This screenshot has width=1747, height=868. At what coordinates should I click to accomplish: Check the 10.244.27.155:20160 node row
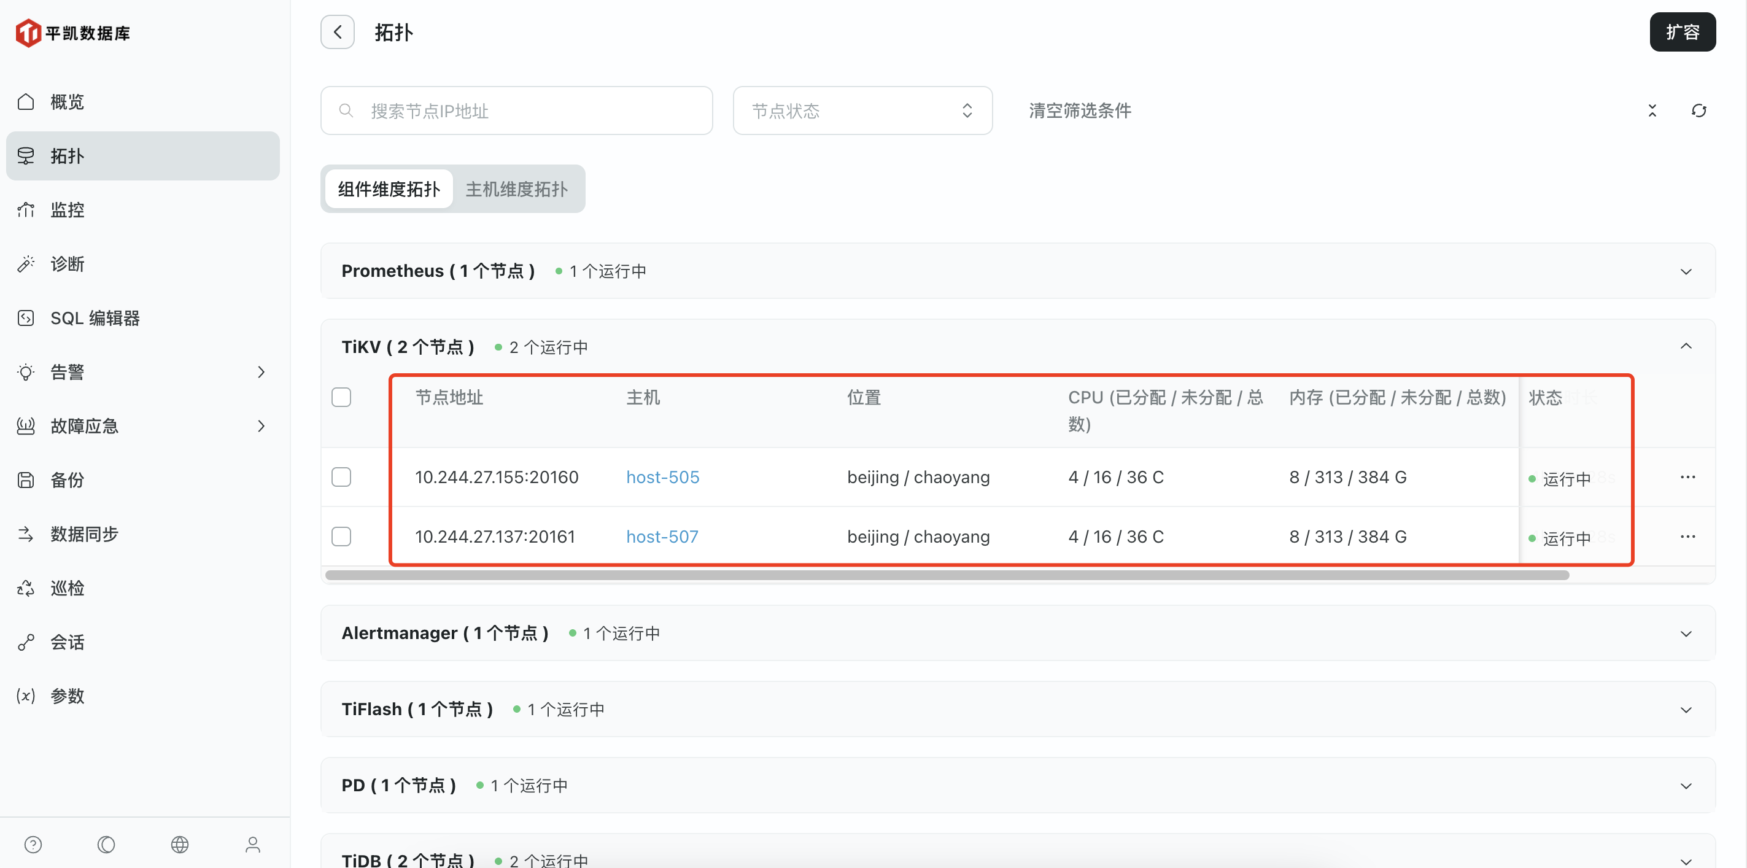tap(341, 477)
